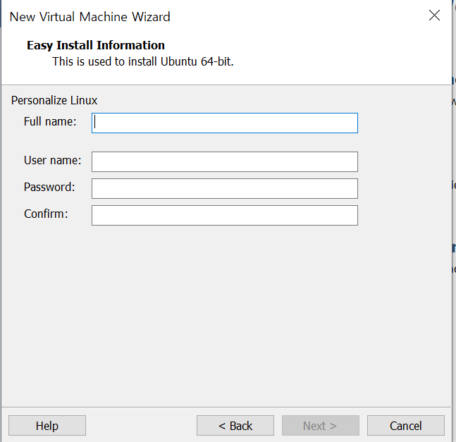Click 'This is used to install Ubuntu 64-bit.' text
The height and width of the screenshot is (442, 456).
point(143,61)
